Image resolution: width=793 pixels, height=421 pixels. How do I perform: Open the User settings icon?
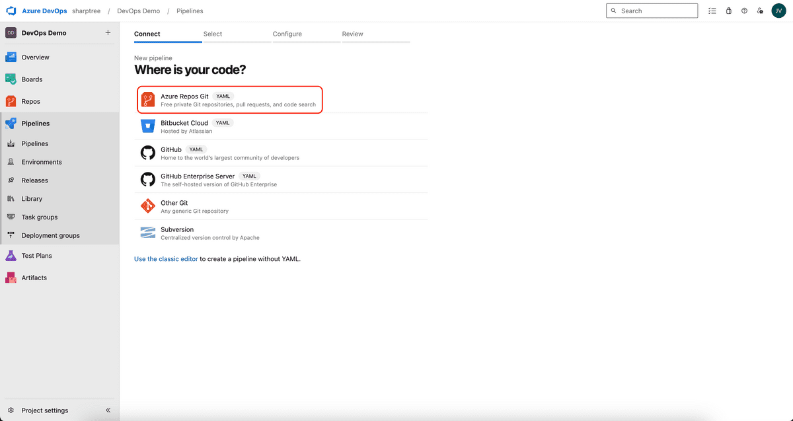760,11
